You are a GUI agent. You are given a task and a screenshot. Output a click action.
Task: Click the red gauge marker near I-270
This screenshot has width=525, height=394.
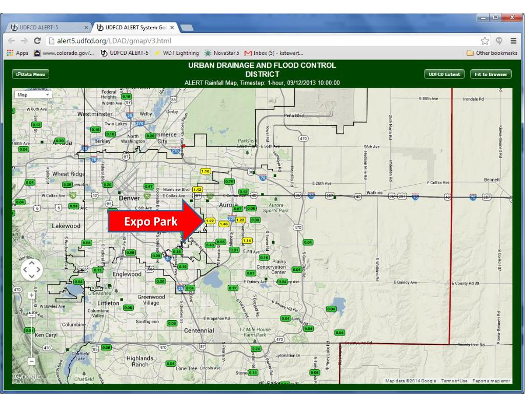coord(184,146)
